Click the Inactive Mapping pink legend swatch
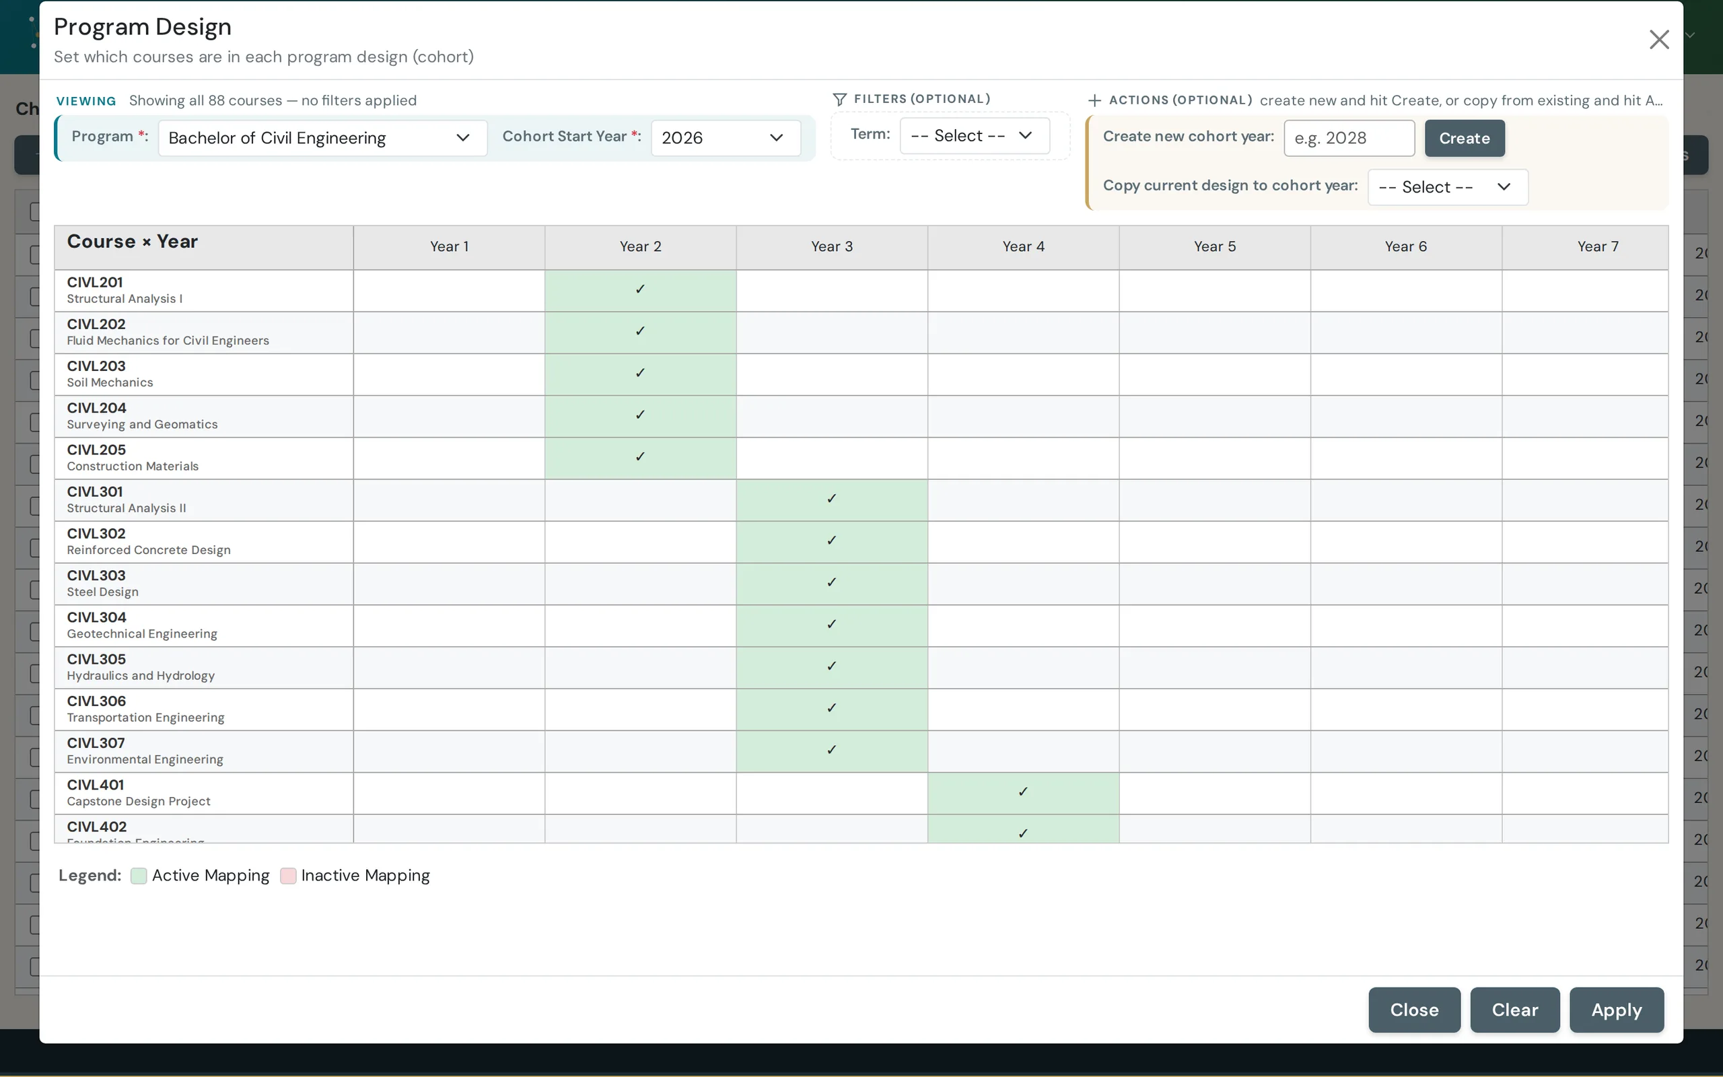Image resolution: width=1723 pixels, height=1077 pixels. tap(288, 876)
